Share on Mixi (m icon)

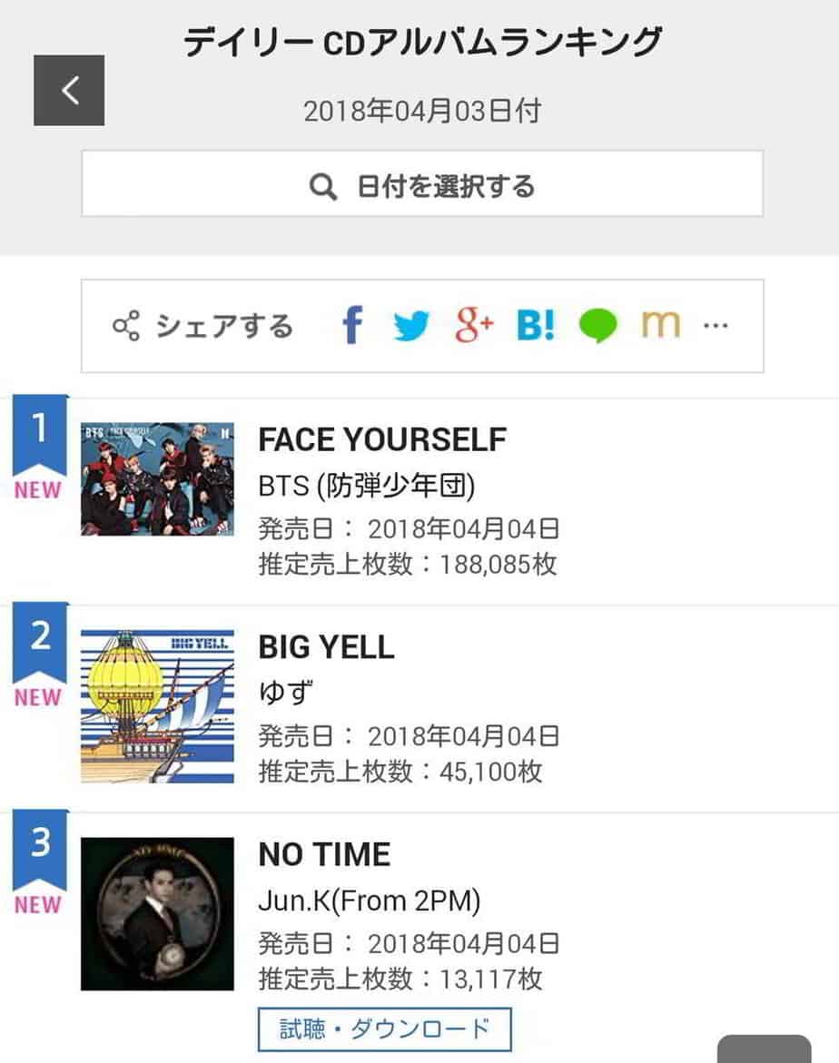pyautogui.click(x=660, y=324)
